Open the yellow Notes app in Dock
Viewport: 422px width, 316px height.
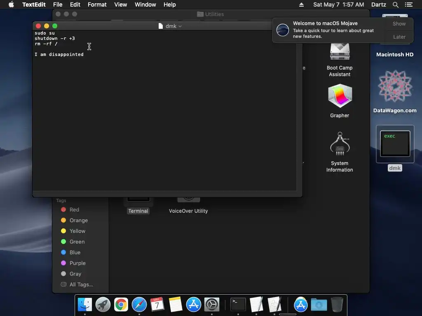[175, 305]
